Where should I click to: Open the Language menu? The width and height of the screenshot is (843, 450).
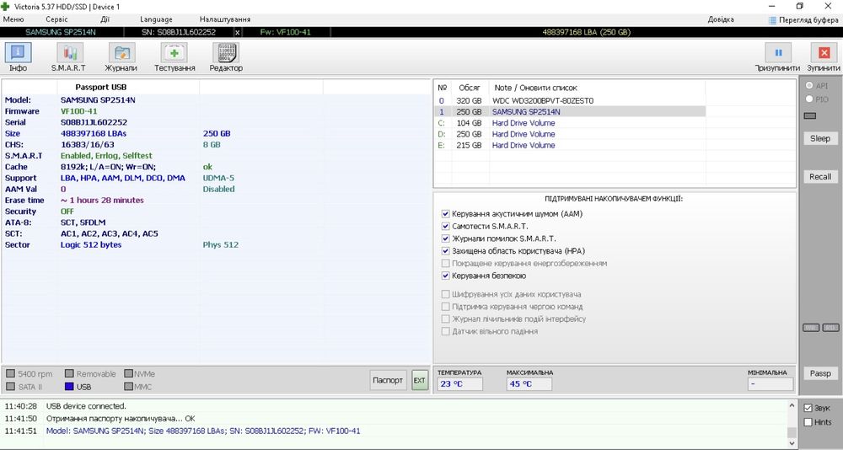click(157, 19)
